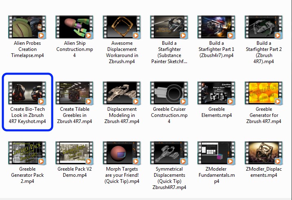Click the file name "Alien Ship Construction.mp4"

pos(75,49)
